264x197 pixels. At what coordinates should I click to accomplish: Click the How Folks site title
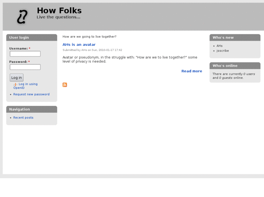click(x=59, y=11)
